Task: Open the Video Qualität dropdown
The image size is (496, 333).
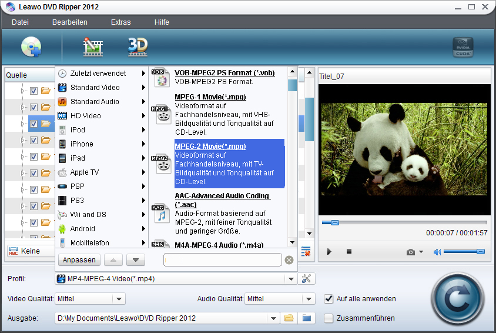Action: (119, 299)
